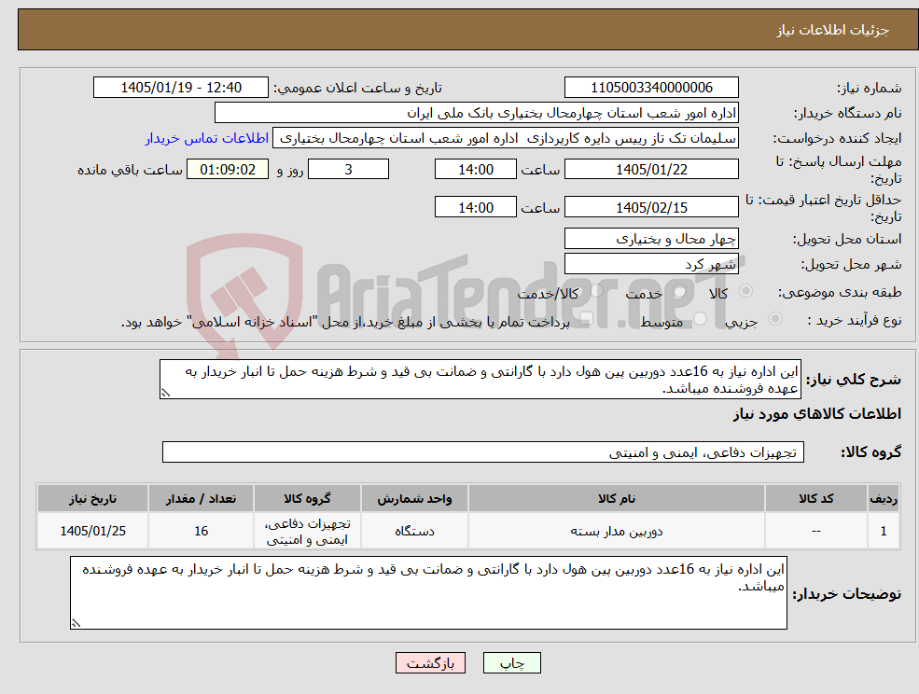Click the delivery city field شهر کرد

[x=651, y=264]
